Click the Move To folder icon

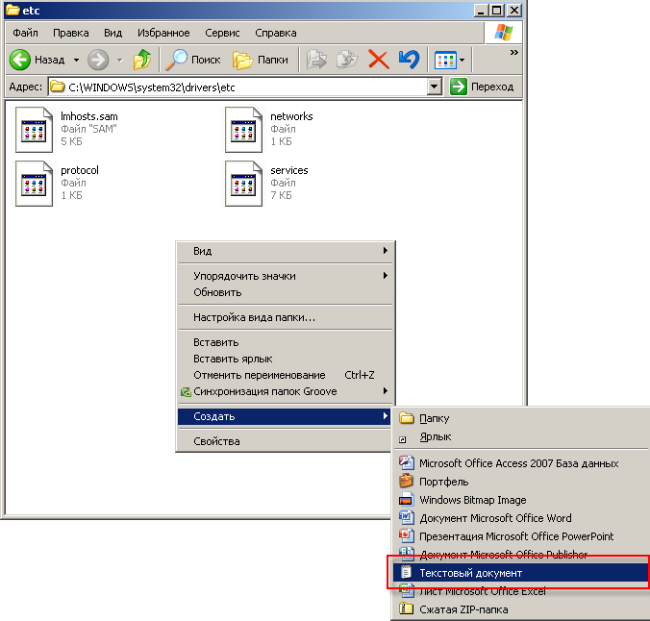pyautogui.click(x=316, y=60)
